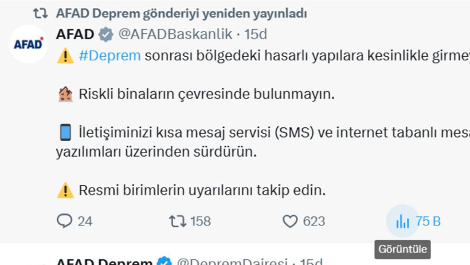Click the reply speech bubble icon

tap(64, 221)
